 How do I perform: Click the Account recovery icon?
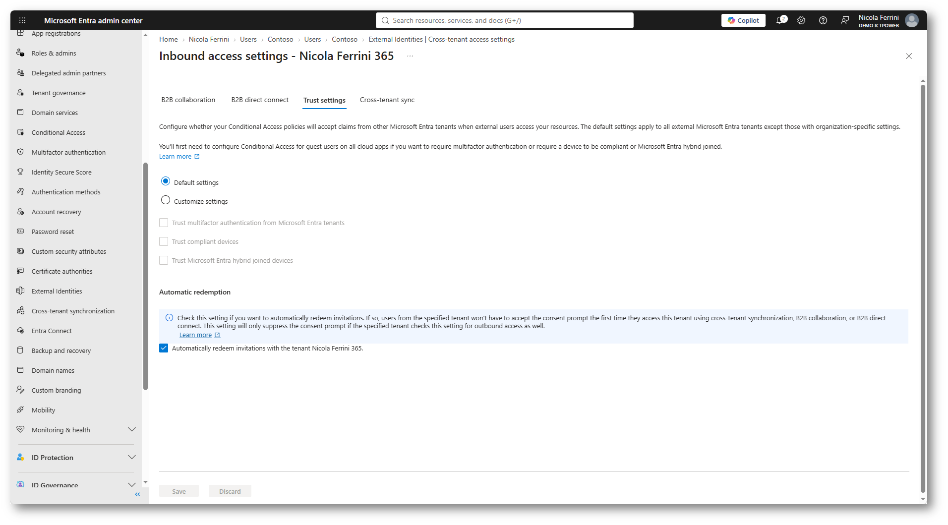pyautogui.click(x=20, y=211)
